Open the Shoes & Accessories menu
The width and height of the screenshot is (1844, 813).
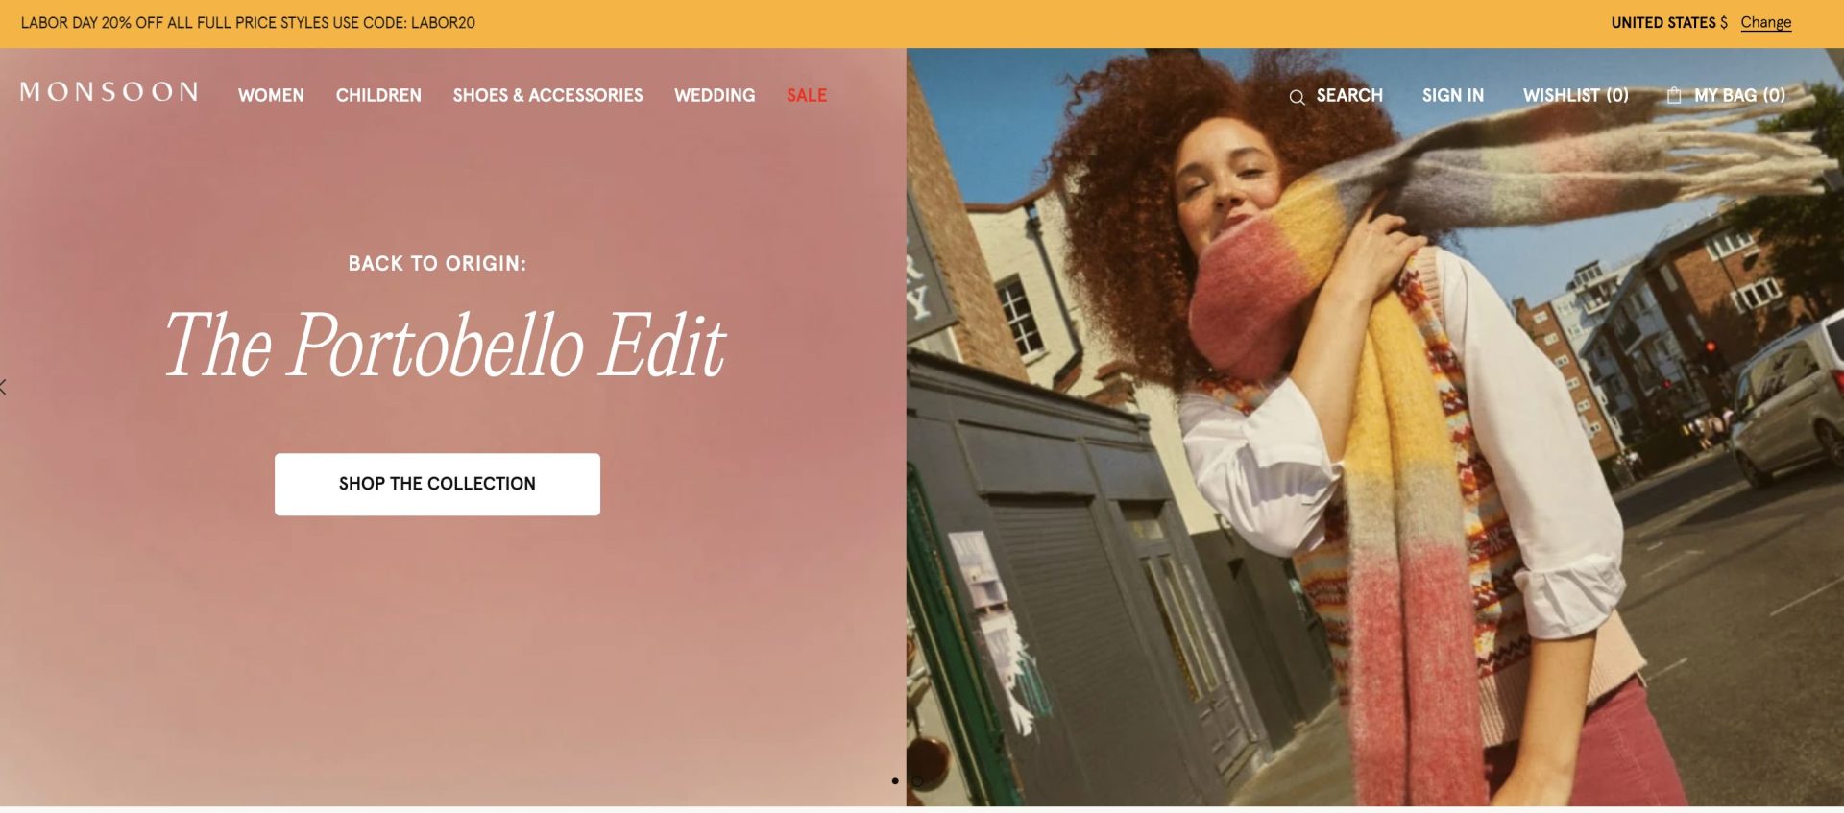pos(547,95)
